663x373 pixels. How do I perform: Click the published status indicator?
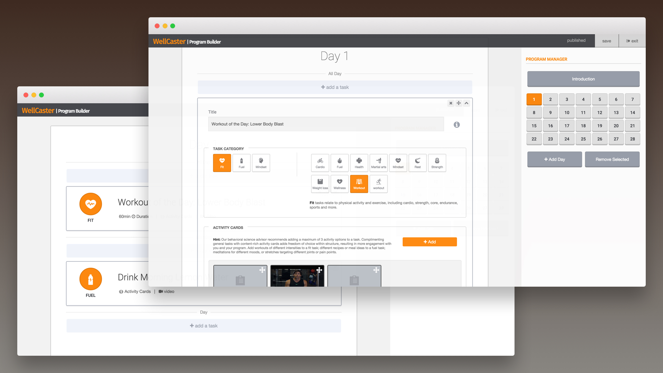click(x=576, y=41)
